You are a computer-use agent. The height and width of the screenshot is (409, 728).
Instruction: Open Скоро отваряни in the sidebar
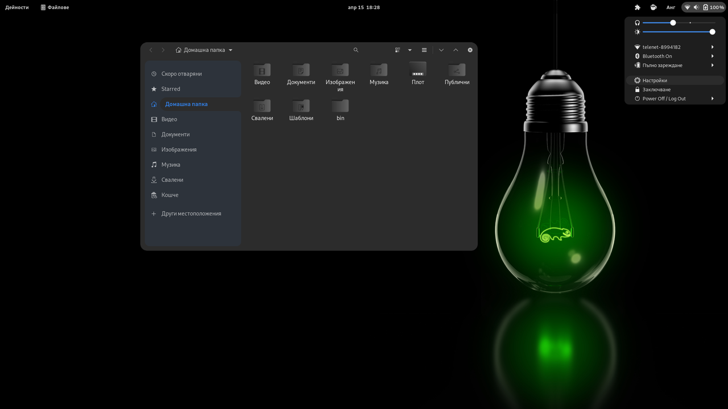coord(193,74)
